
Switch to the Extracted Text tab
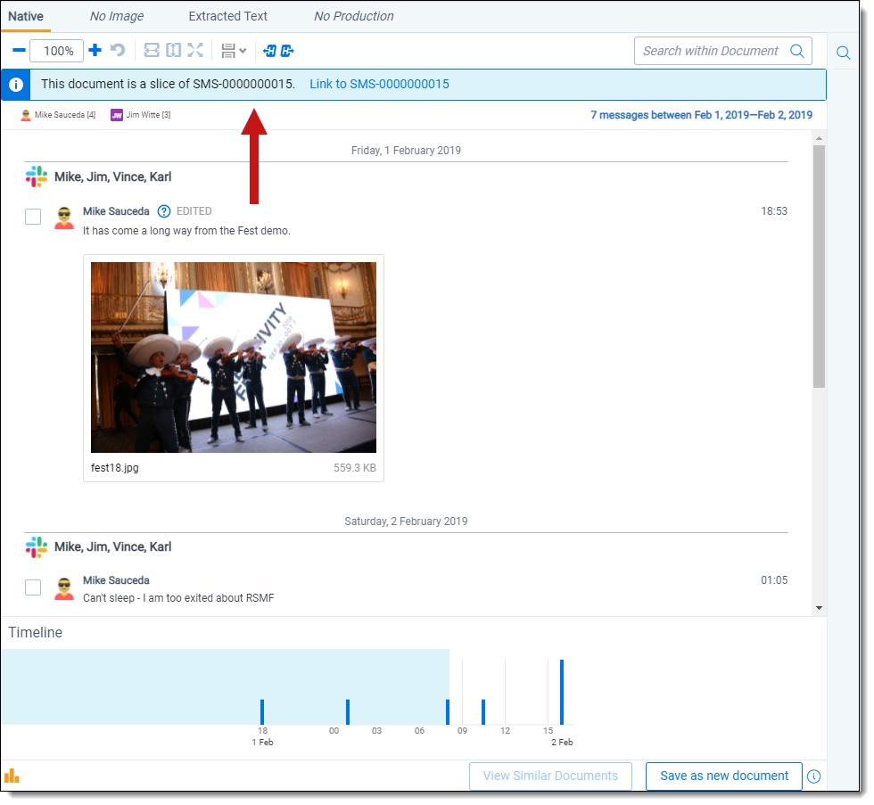[x=227, y=16]
